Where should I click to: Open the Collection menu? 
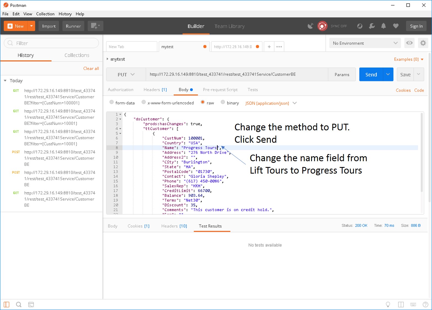pos(45,14)
